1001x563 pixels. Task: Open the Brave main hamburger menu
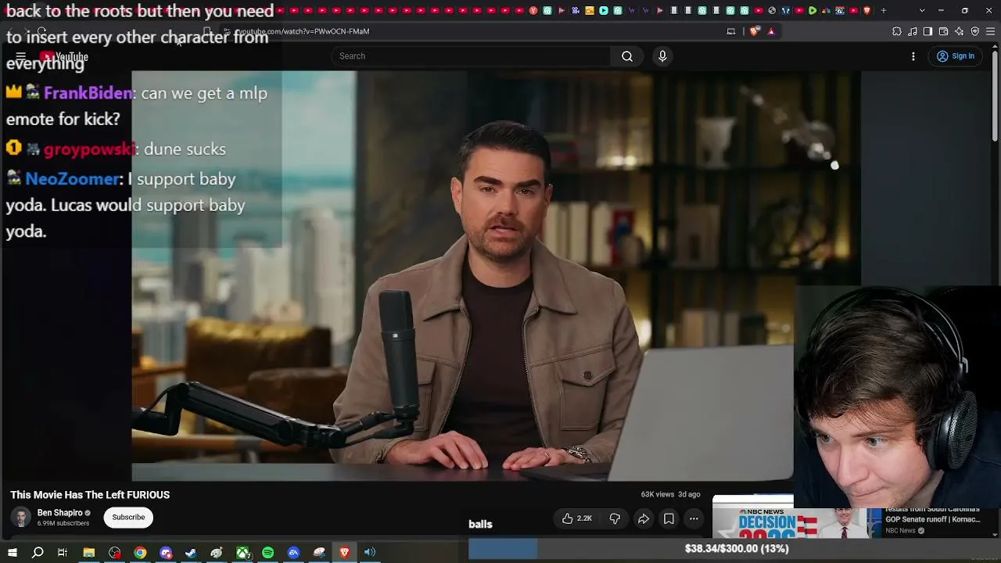click(x=991, y=31)
